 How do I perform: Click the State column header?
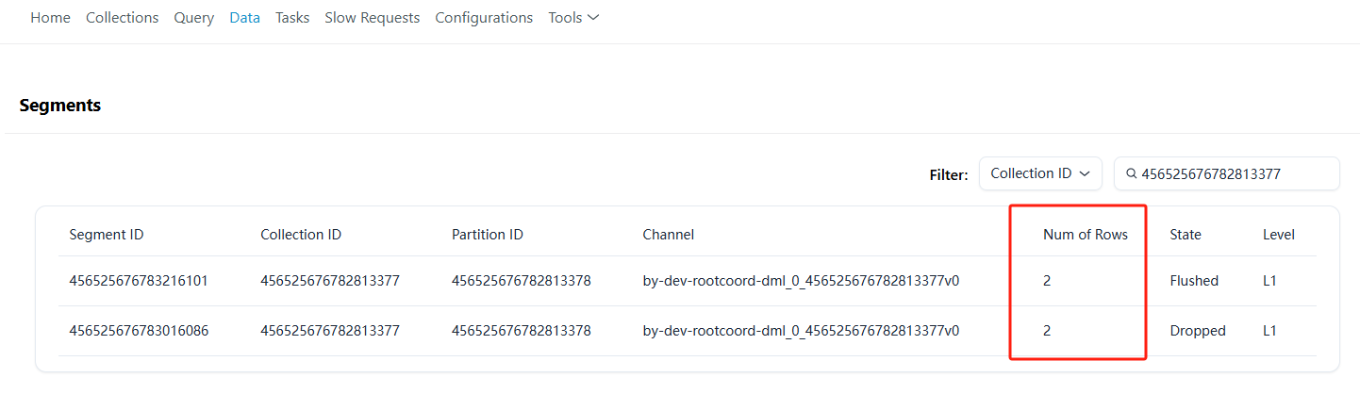1186,235
